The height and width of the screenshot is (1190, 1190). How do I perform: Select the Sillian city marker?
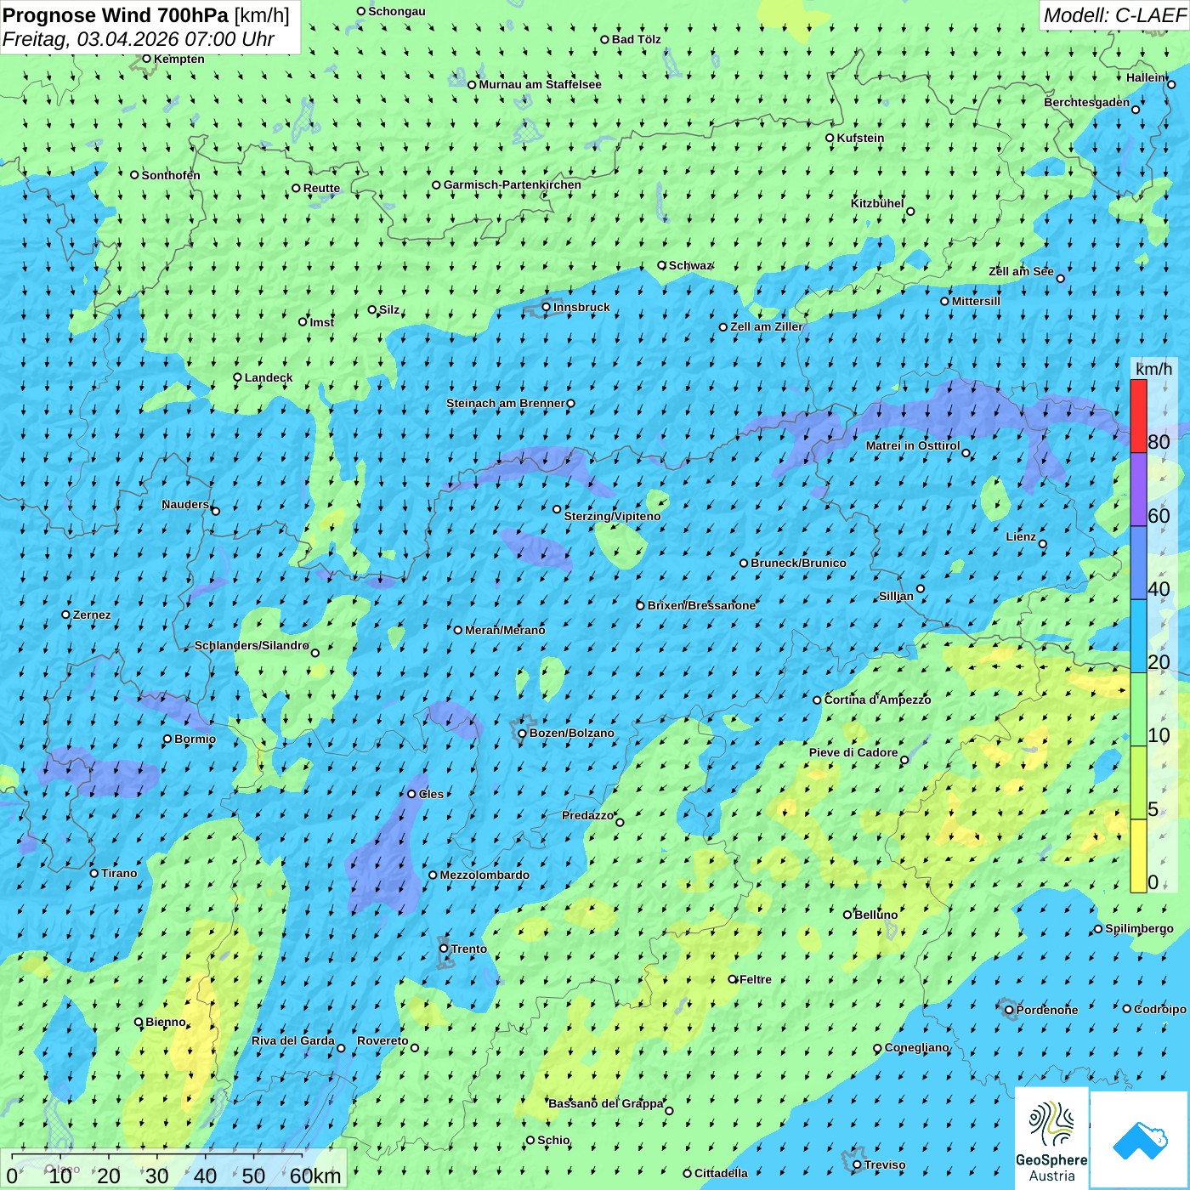(x=921, y=588)
